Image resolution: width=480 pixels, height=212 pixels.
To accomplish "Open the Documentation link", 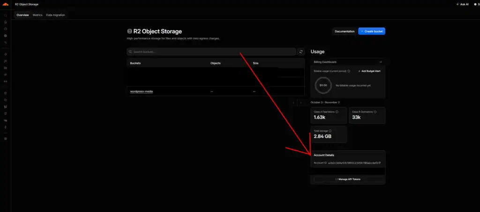I will pos(345,31).
